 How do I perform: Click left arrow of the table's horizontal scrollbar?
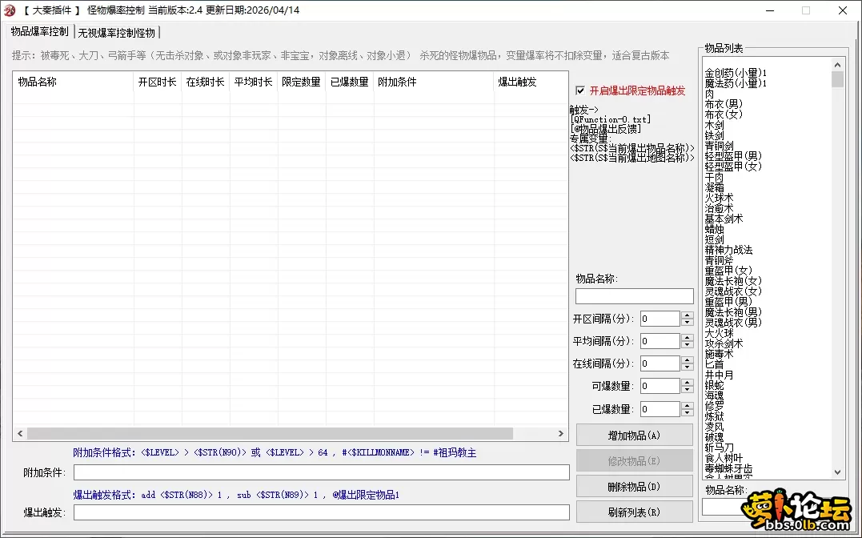20,433
